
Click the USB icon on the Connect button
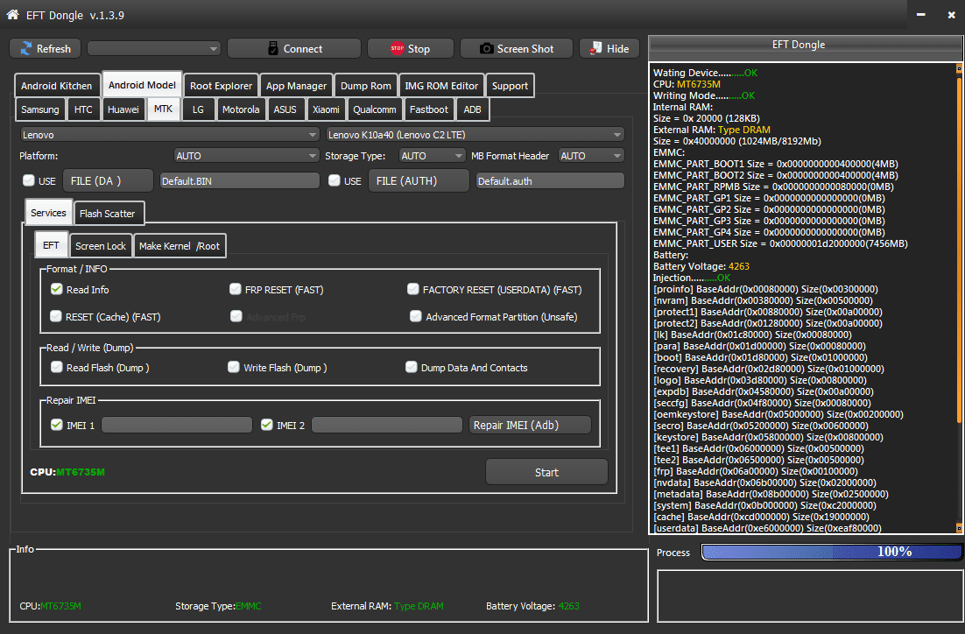(x=272, y=49)
